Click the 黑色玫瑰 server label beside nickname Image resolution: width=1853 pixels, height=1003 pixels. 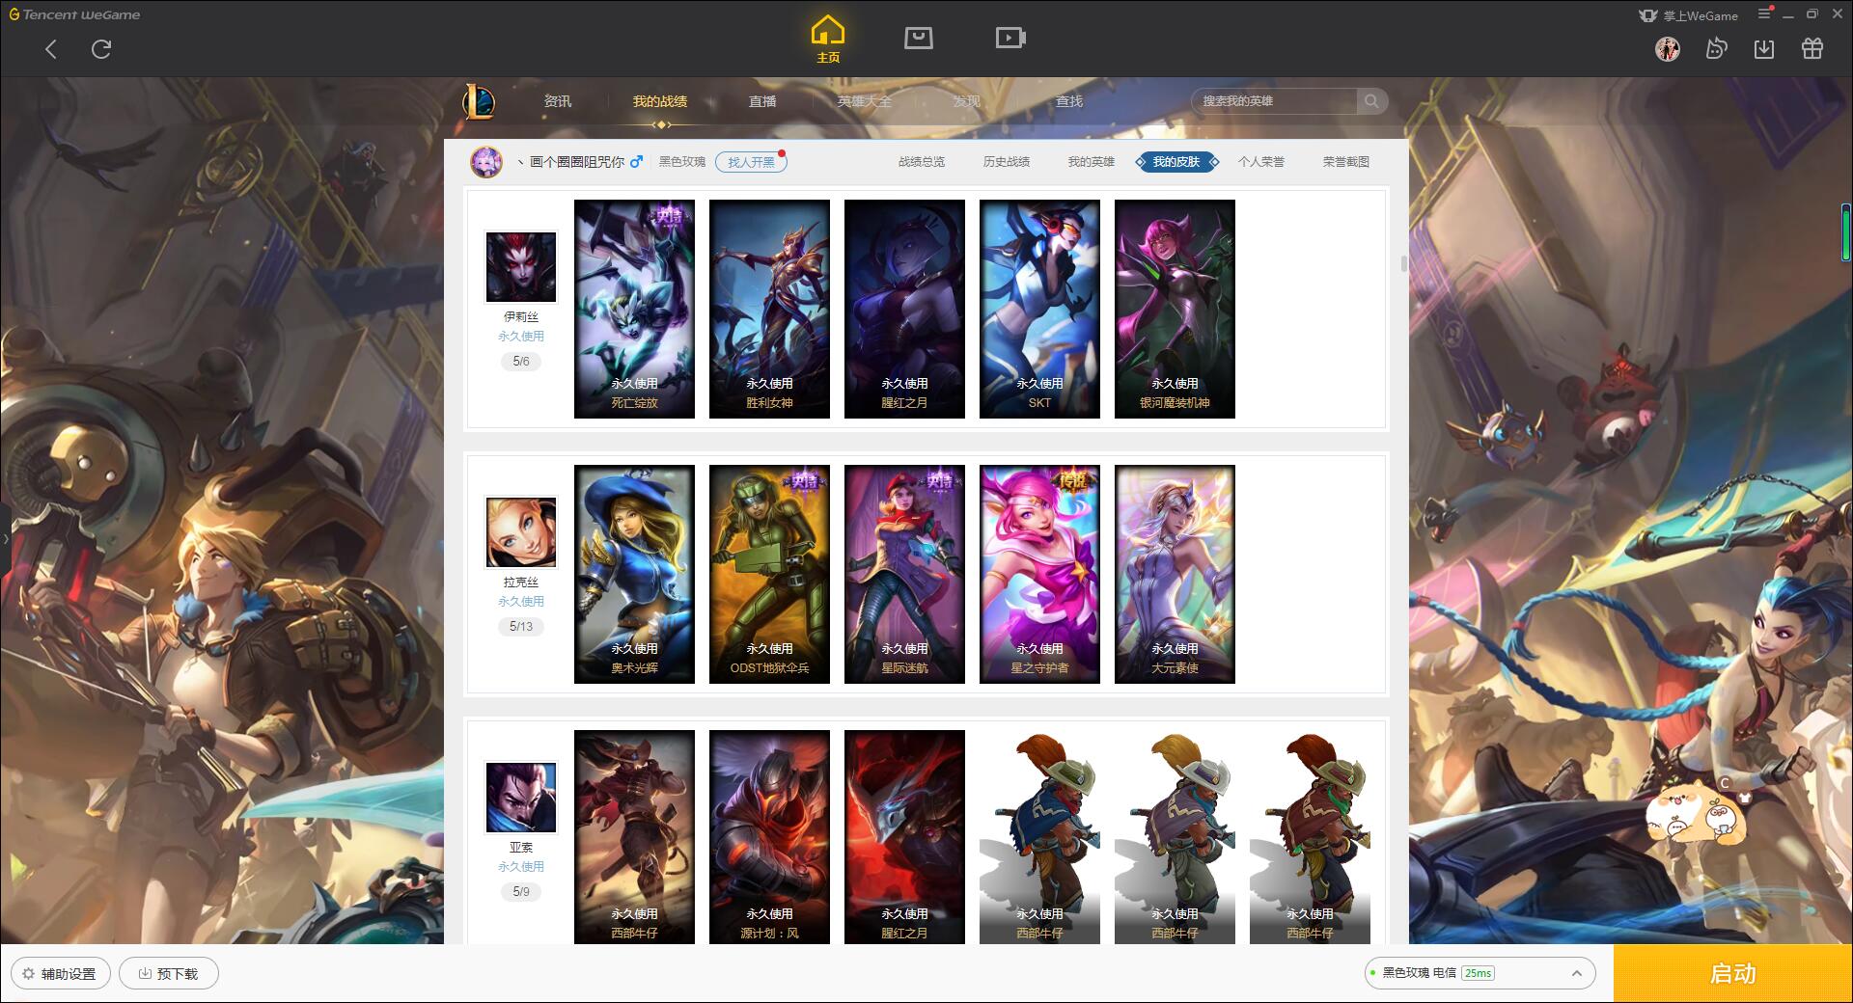(x=682, y=162)
